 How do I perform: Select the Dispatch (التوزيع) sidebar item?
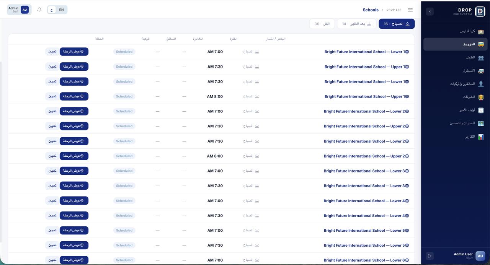(455, 44)
